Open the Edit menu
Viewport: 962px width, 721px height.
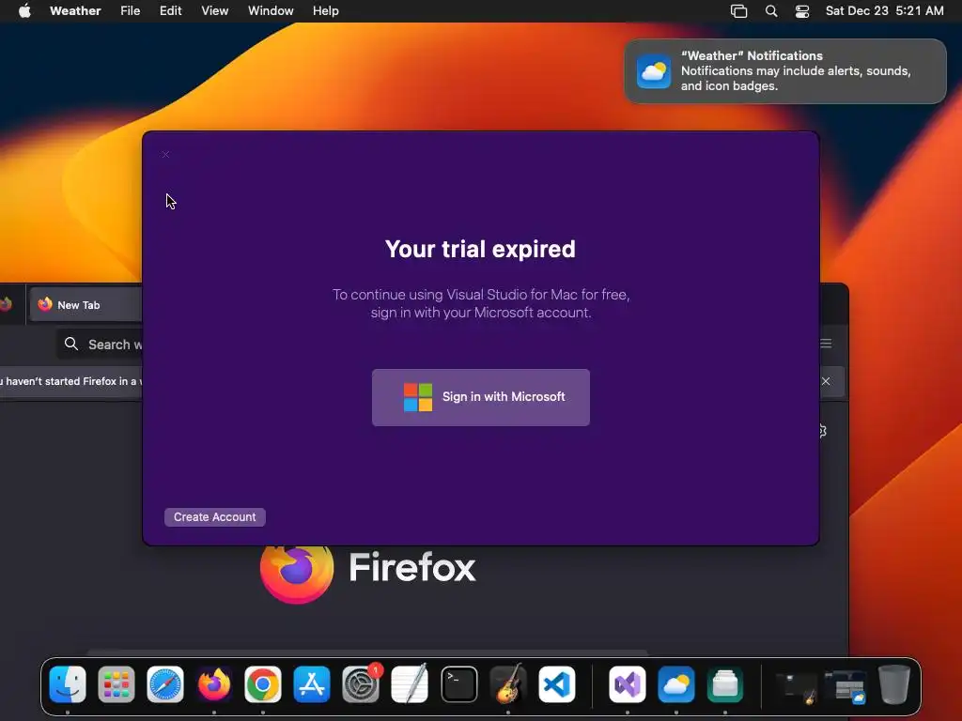point(171,11)
